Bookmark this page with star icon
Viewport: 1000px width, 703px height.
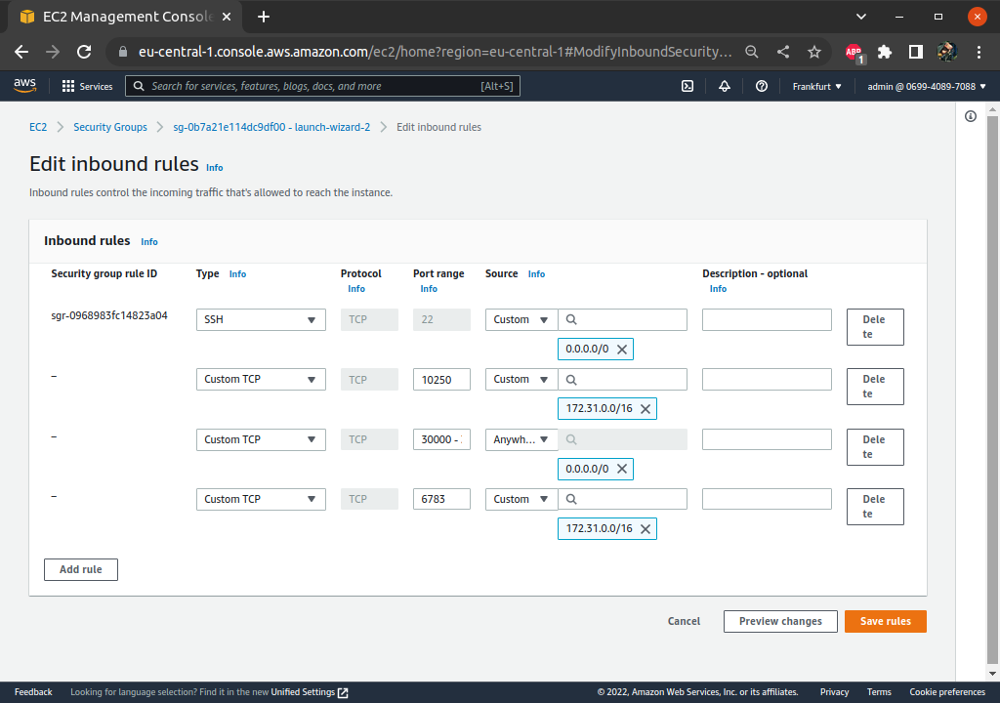click(x=814, y=52)
